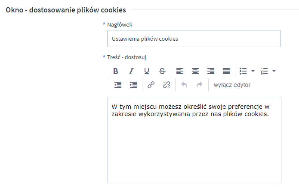Align text to the right
Screen dimensions: 299x194
pyautogui.click(x=211, y=71)
